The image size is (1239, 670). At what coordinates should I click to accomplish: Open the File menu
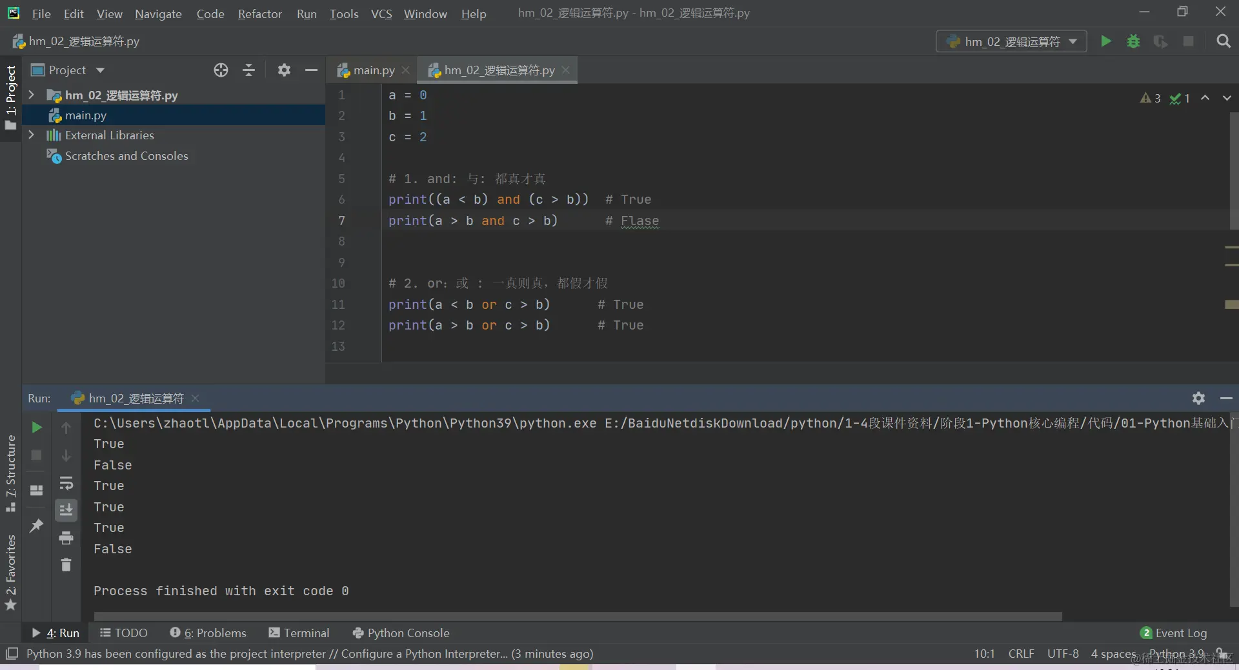pos(41,14)
